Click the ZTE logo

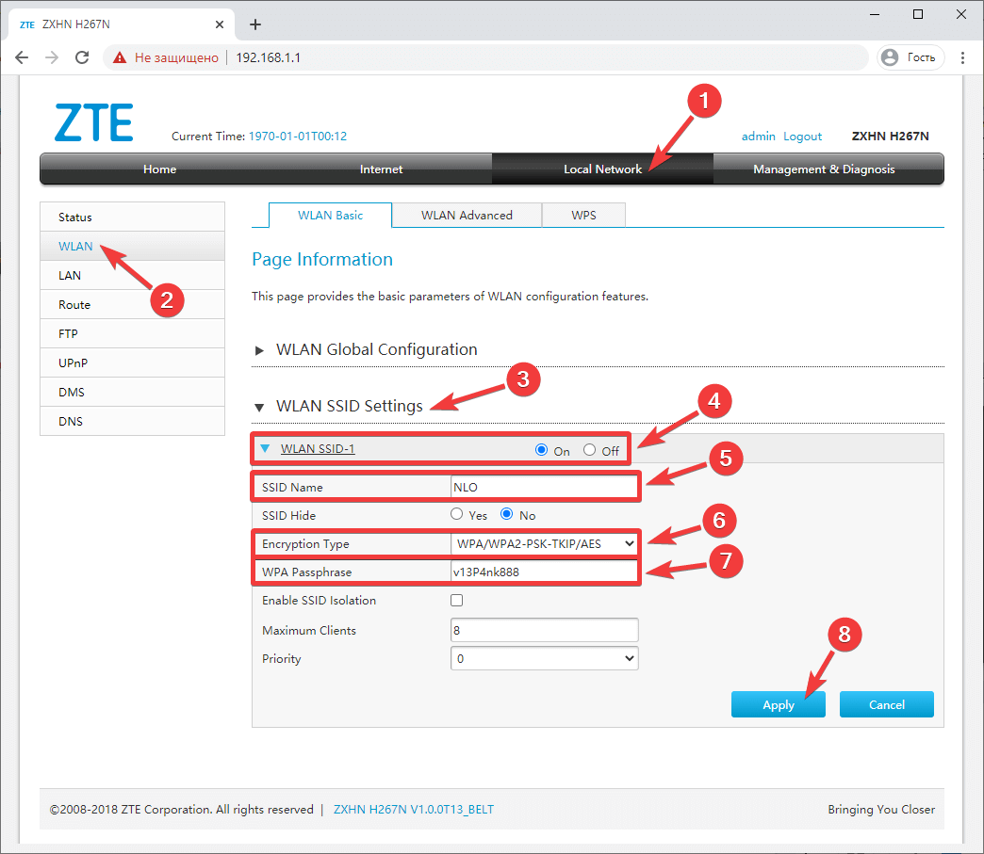tap(92, 121)
